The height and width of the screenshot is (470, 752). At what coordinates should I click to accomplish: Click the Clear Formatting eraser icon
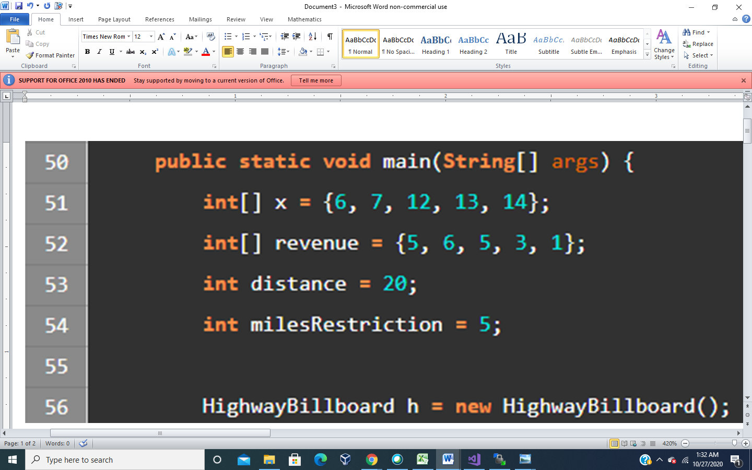[x=210, y=37]
